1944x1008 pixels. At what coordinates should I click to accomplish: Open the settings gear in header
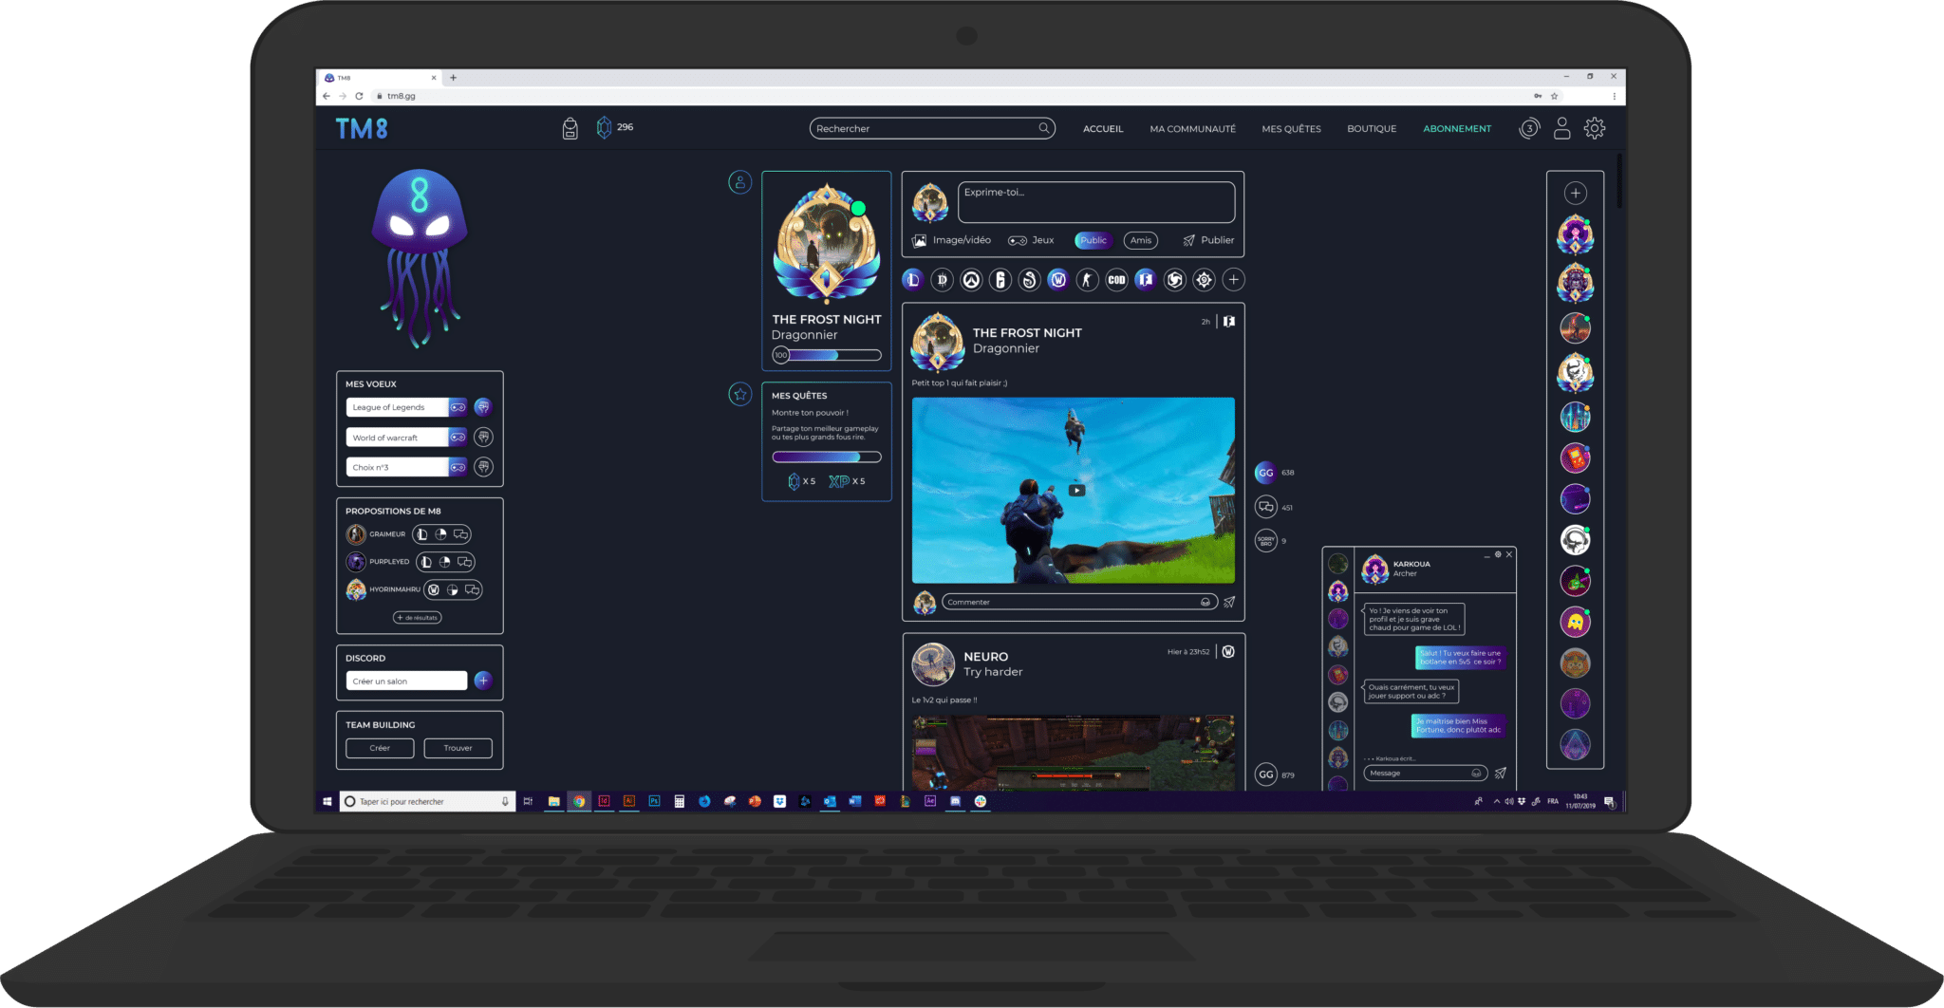[x=1595, y=128]
